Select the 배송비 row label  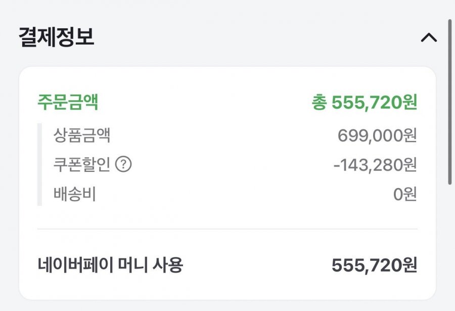[74, 194]
